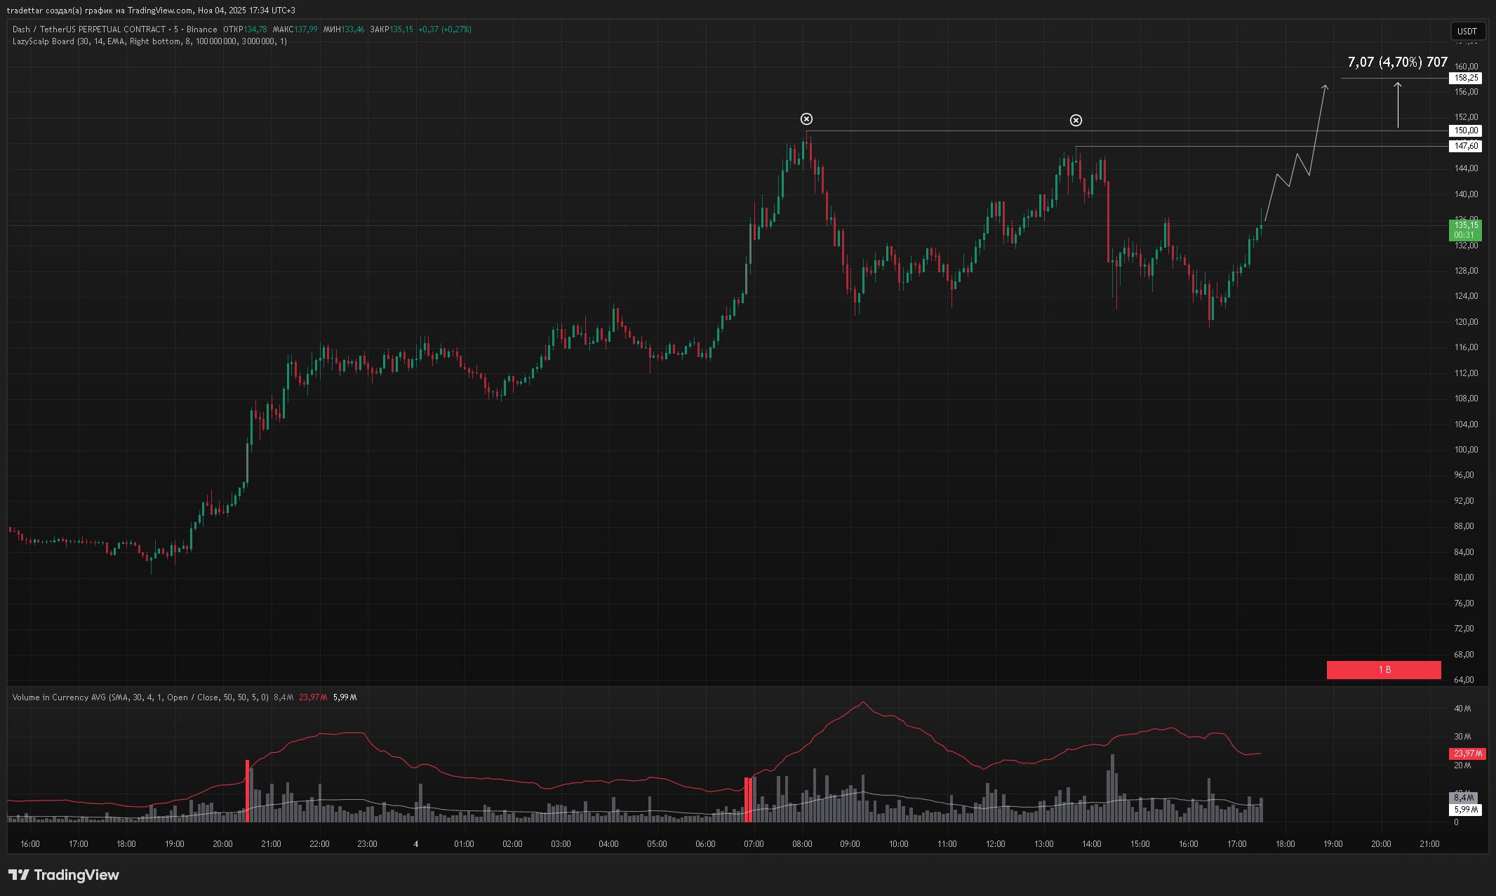
Task: Click the white 5,99M volume value label
Action: coord(1465,810)
